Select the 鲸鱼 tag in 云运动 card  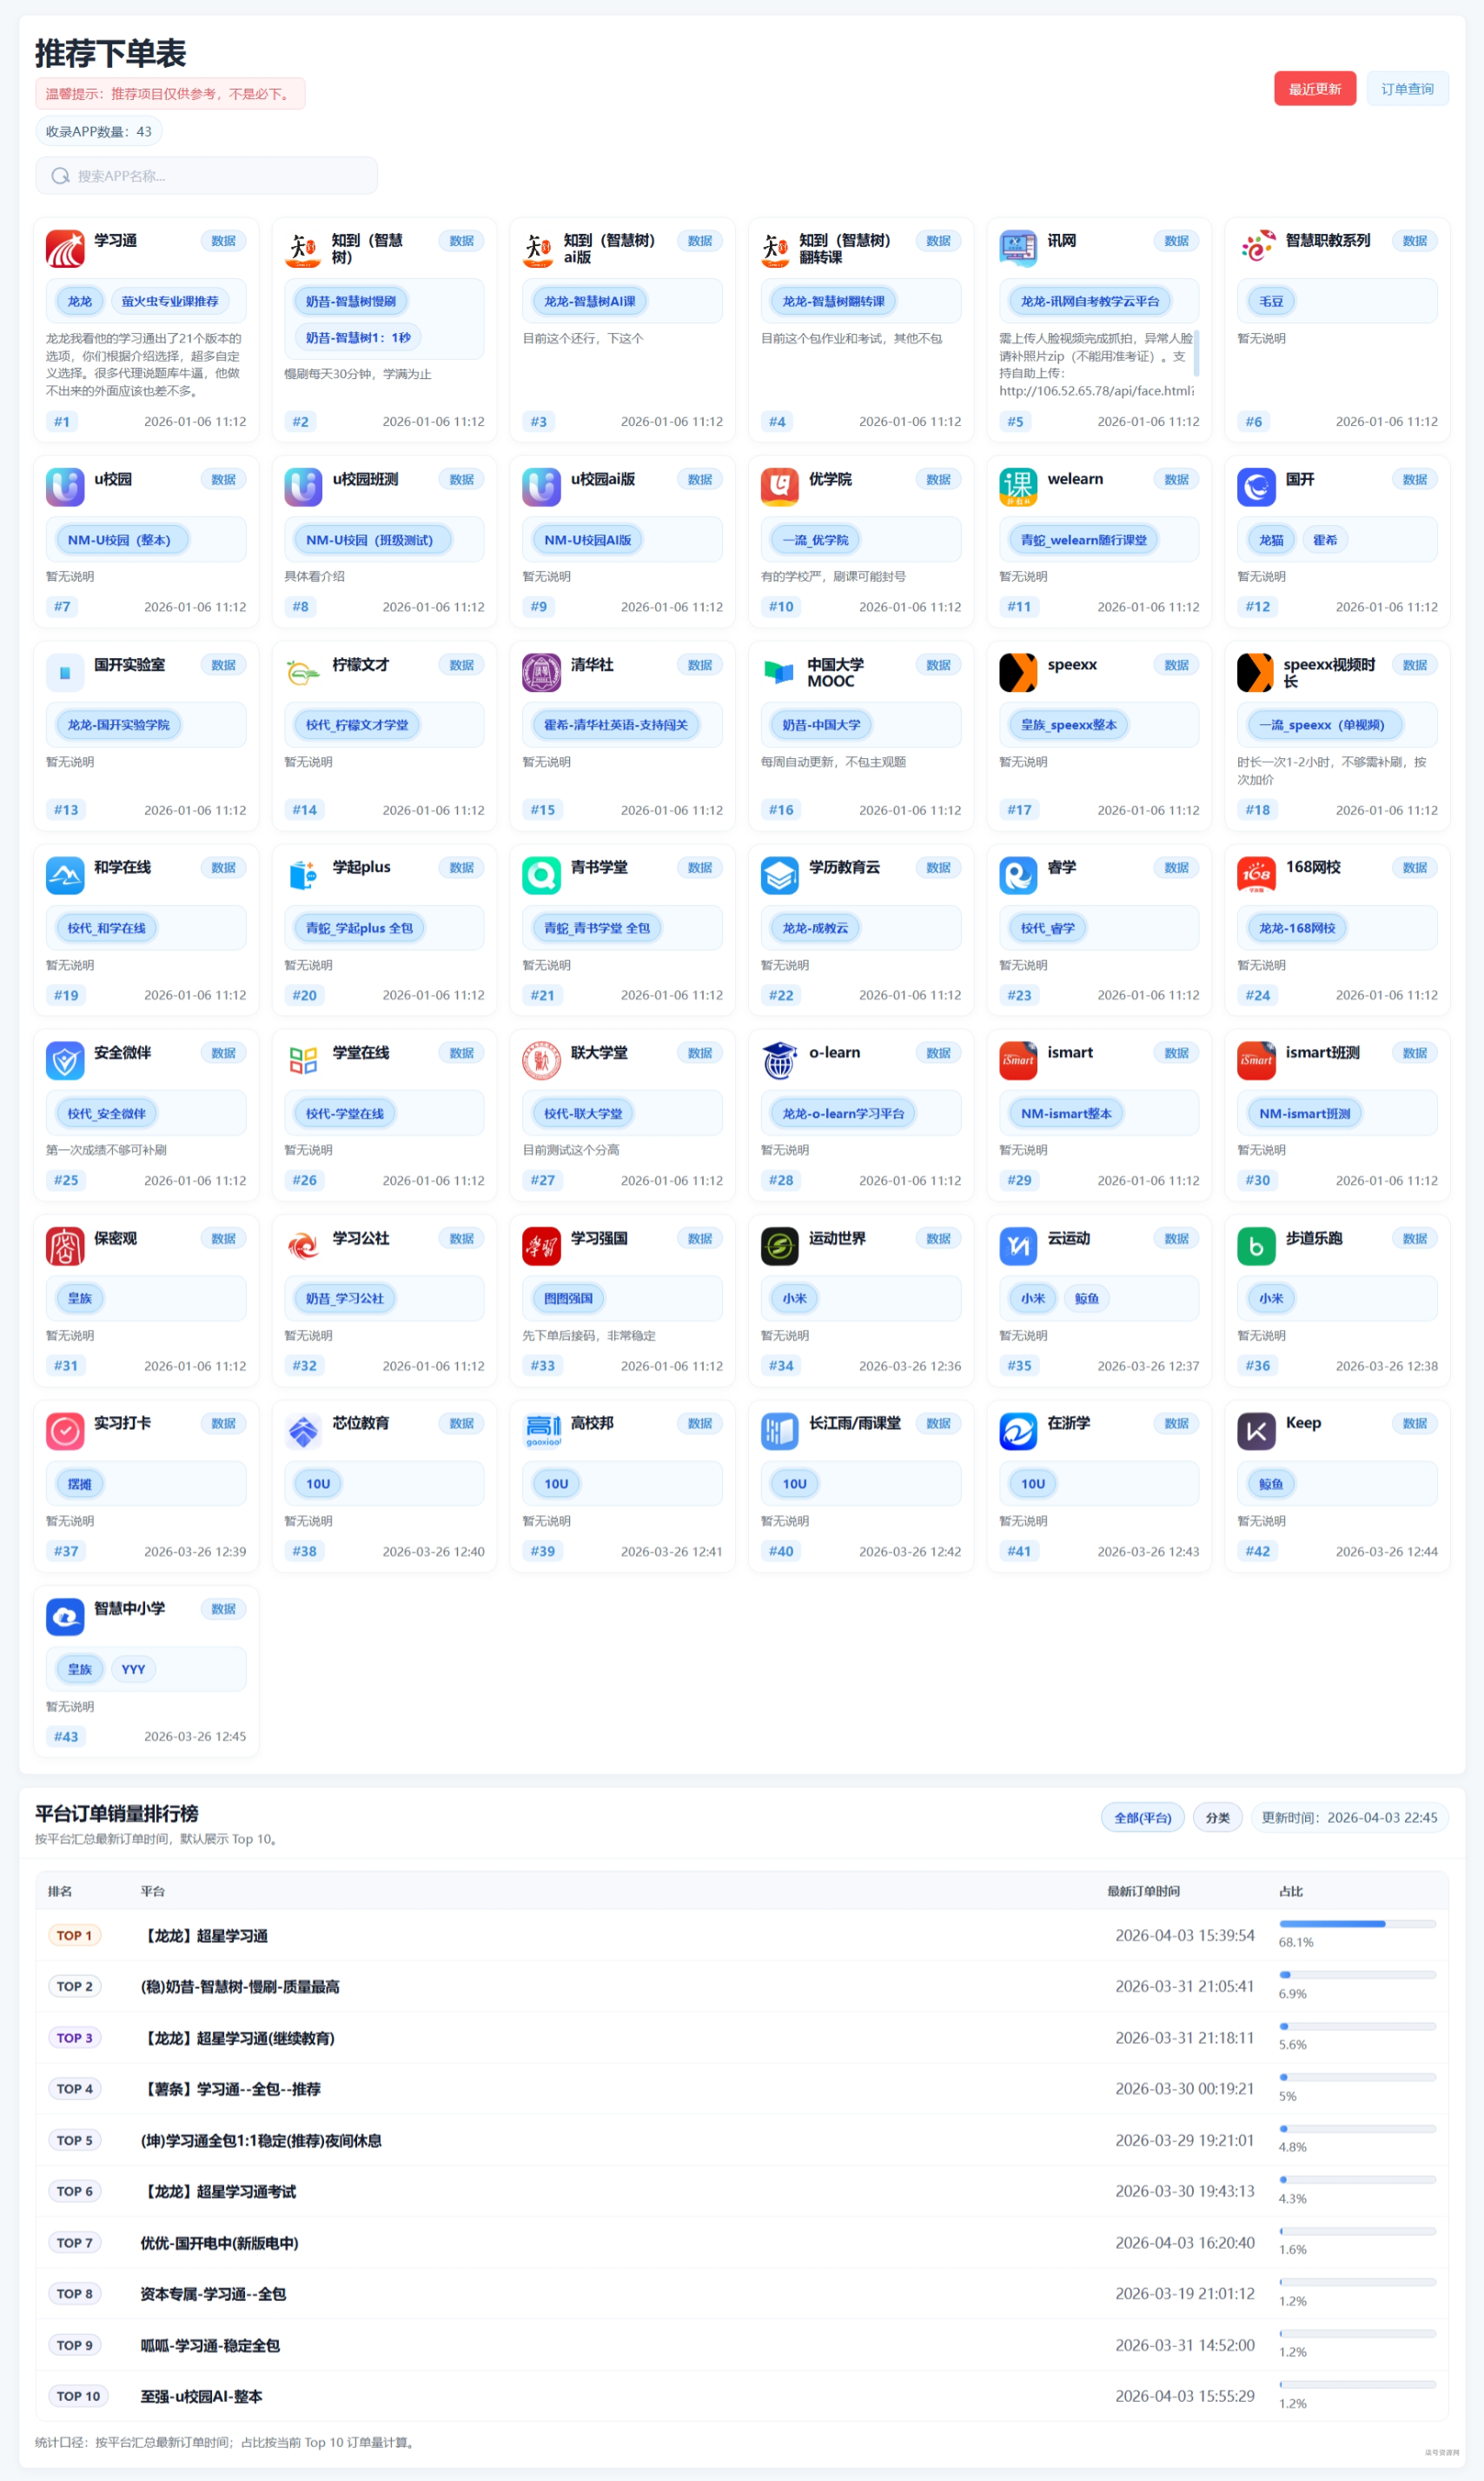point(1086,1299)
